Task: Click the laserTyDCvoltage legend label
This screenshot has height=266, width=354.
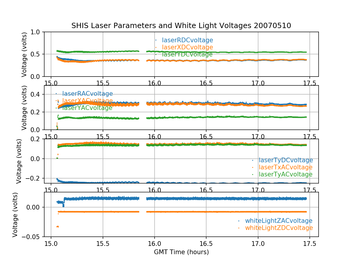Action: [286, 160]
